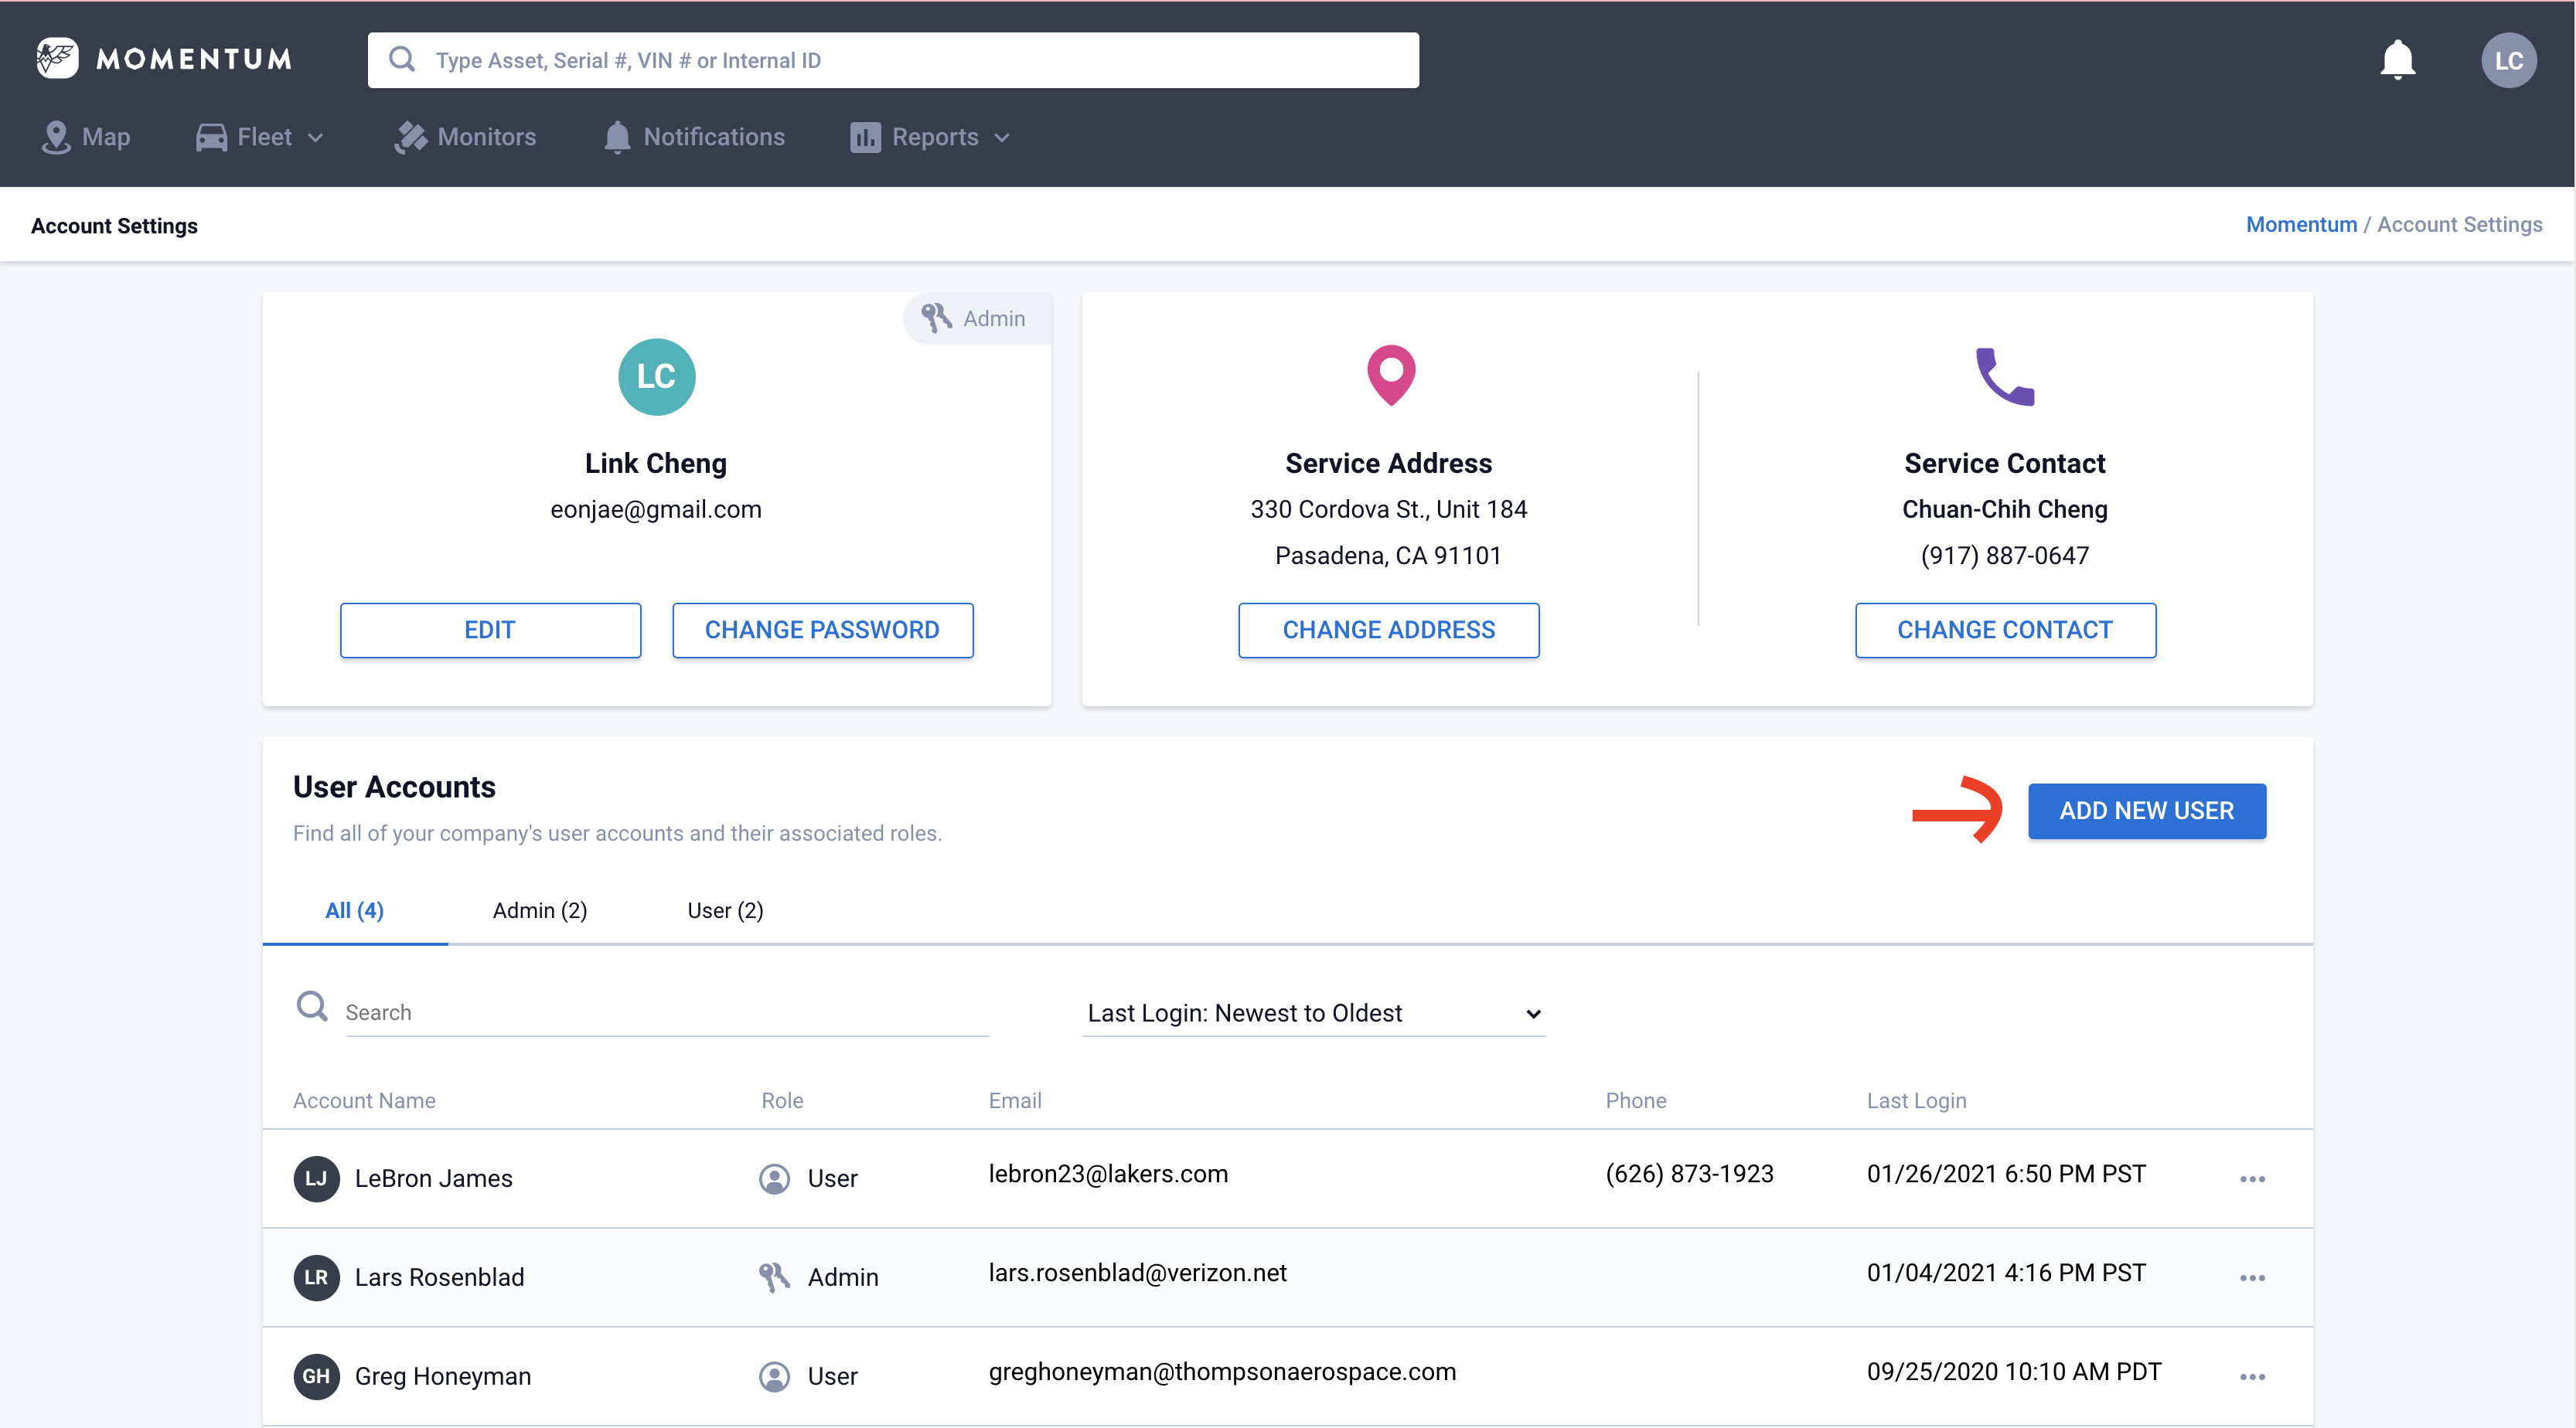The height and width of the screenshot is (1428, 2576).
Task: Follow the Momentum breadcrumb link
Action: coord(2301,225)
